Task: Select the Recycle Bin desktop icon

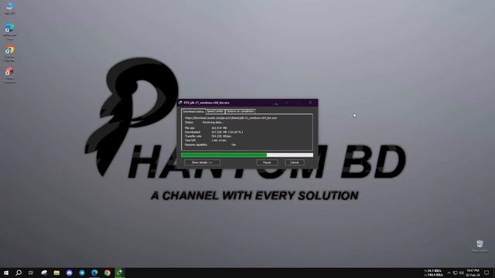Action: [480, 246]
